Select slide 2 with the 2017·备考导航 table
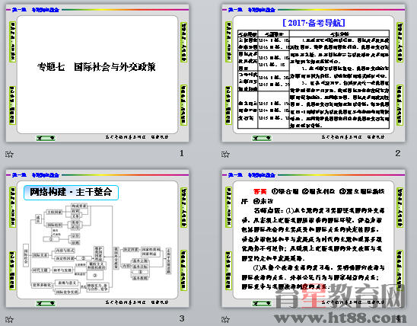Viewport: 417px width, 326px height. (x=314, y=73)
